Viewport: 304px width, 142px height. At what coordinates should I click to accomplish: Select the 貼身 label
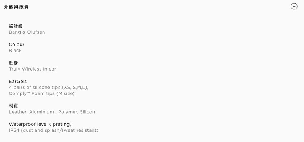click(13, 63)
